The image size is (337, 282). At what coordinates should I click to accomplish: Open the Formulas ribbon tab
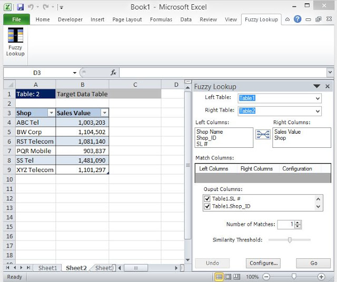tap(161, 19)
